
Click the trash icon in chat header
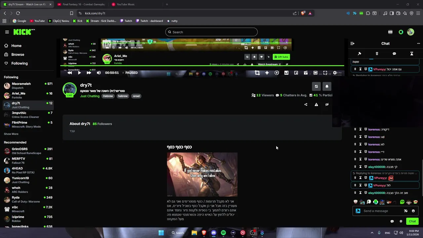pyautogui.click(x=377, y=54)
